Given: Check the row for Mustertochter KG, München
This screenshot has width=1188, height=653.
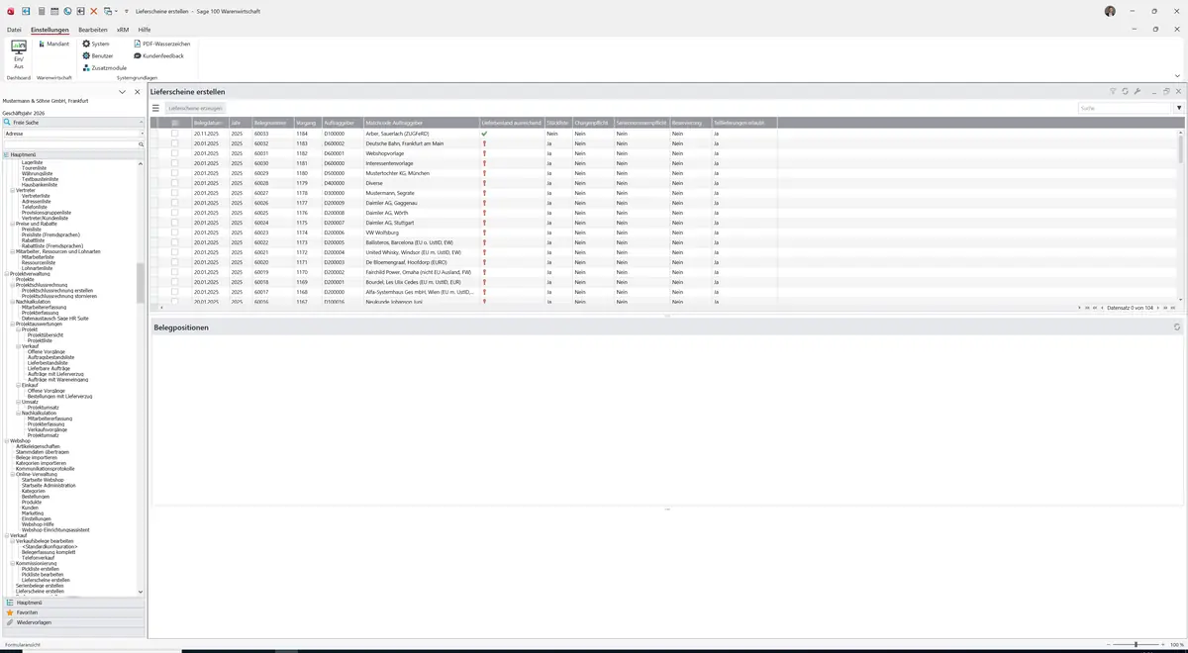Looking at the screenshot, I should (174, 173).
